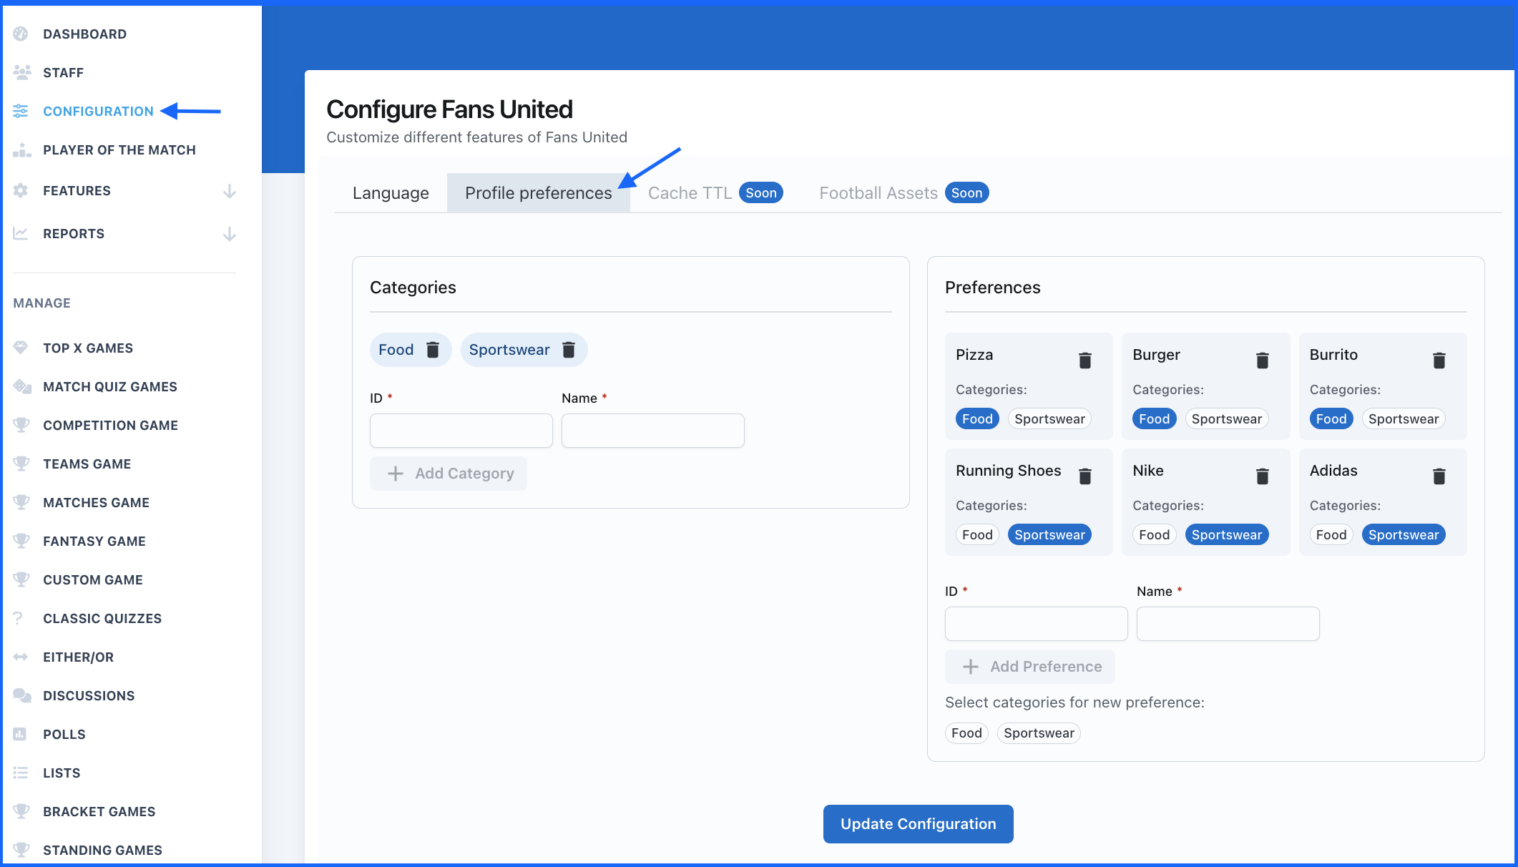
Task: Delete the Nike preference
Action: click(1263, 476)
